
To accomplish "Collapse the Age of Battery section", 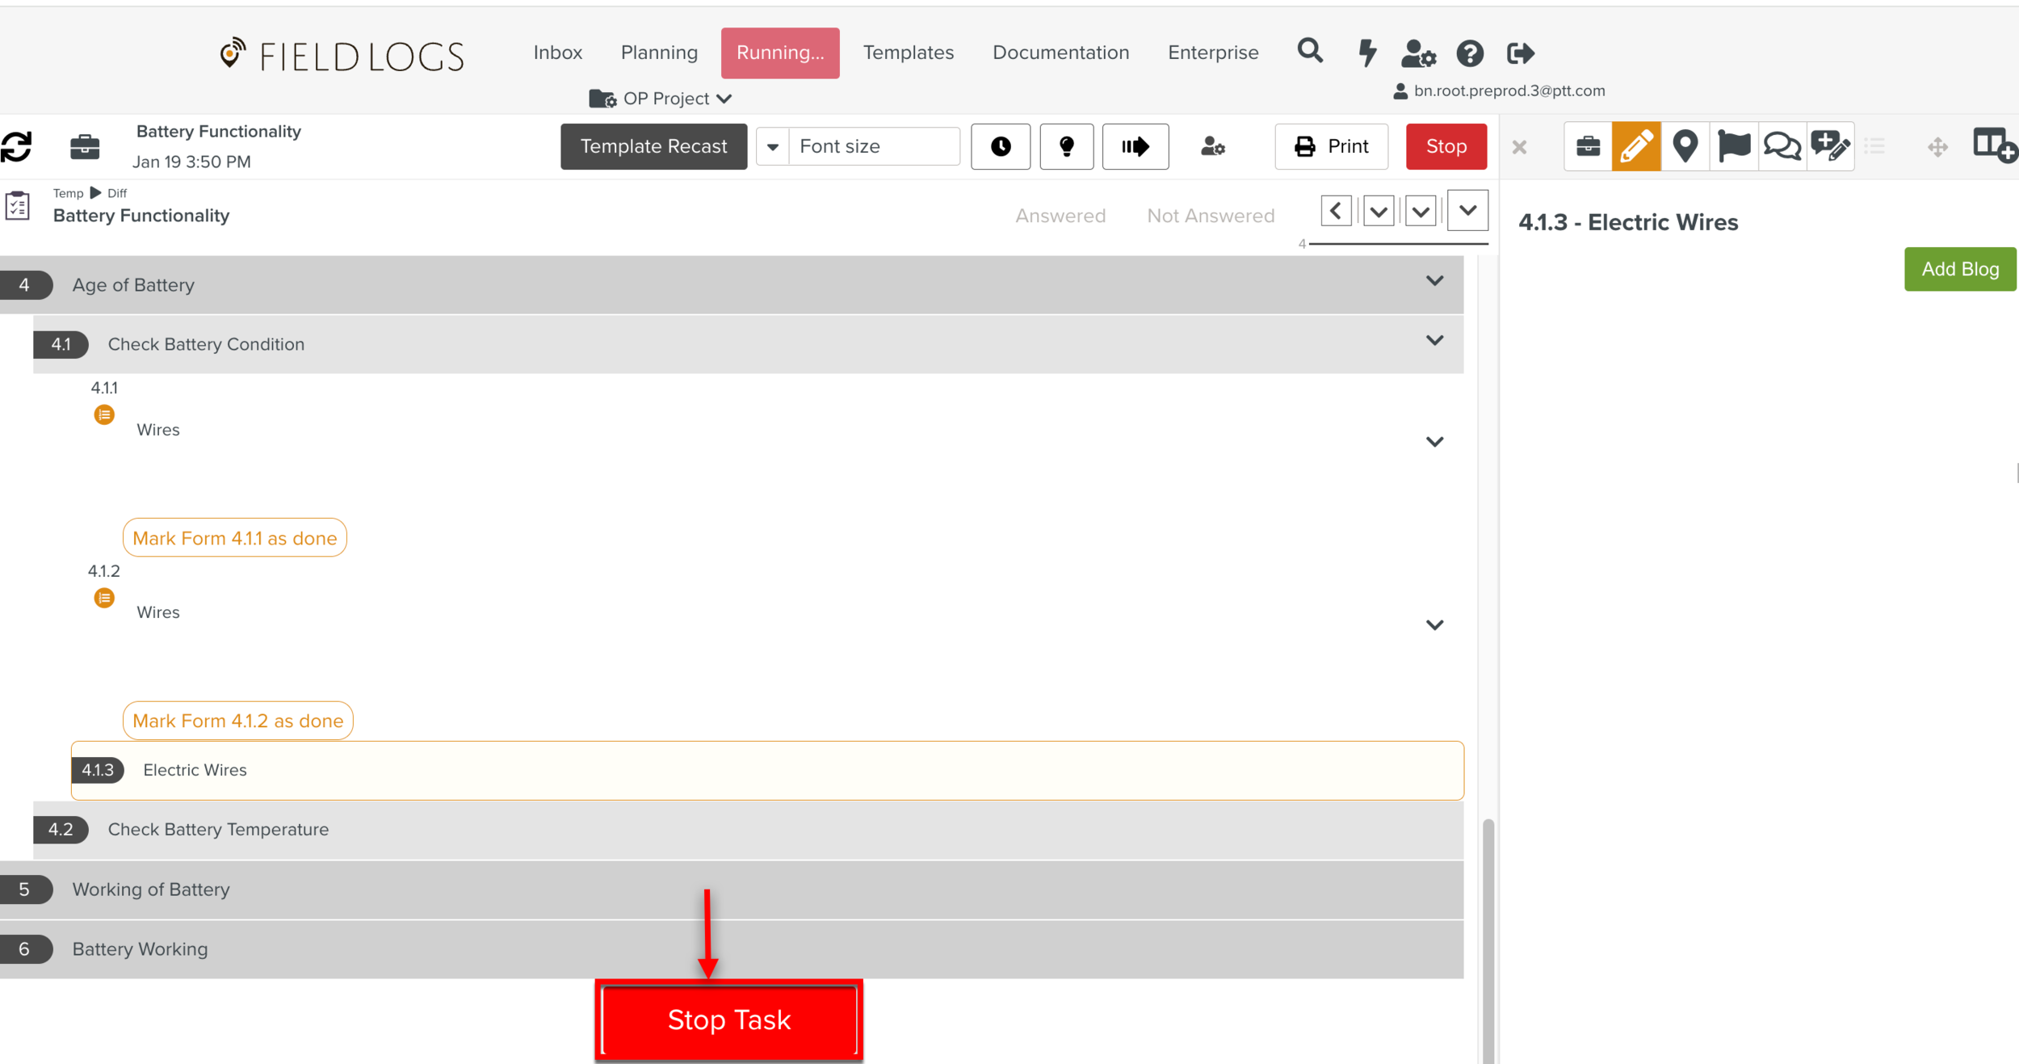I will [1433, 281].
